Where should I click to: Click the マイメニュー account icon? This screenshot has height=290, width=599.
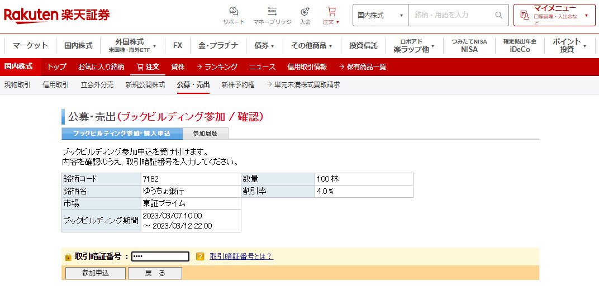(524, 15)
